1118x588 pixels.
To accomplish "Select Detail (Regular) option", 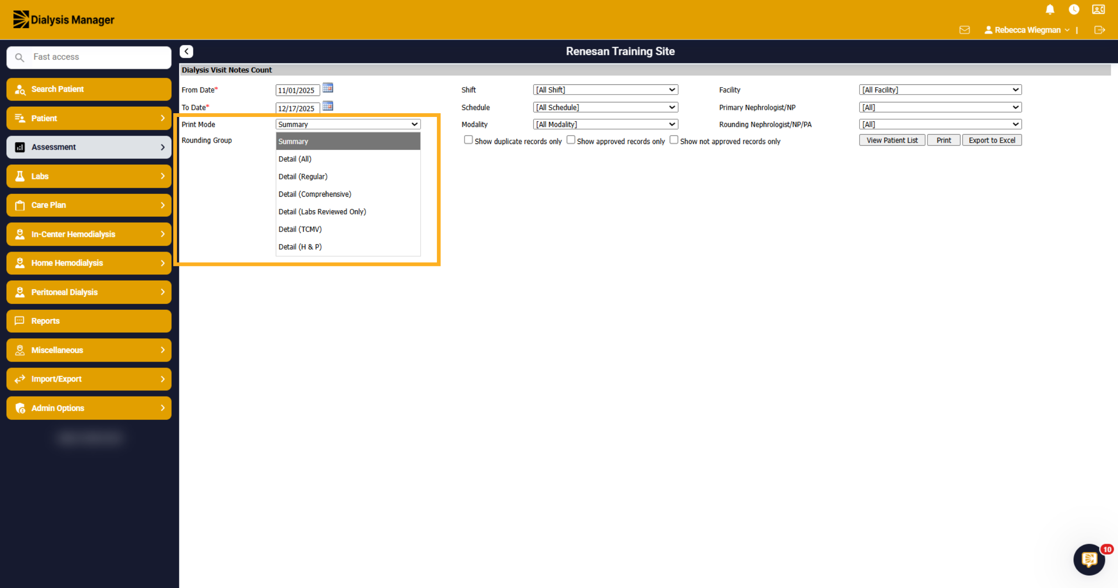I will (x=348, y=177).
